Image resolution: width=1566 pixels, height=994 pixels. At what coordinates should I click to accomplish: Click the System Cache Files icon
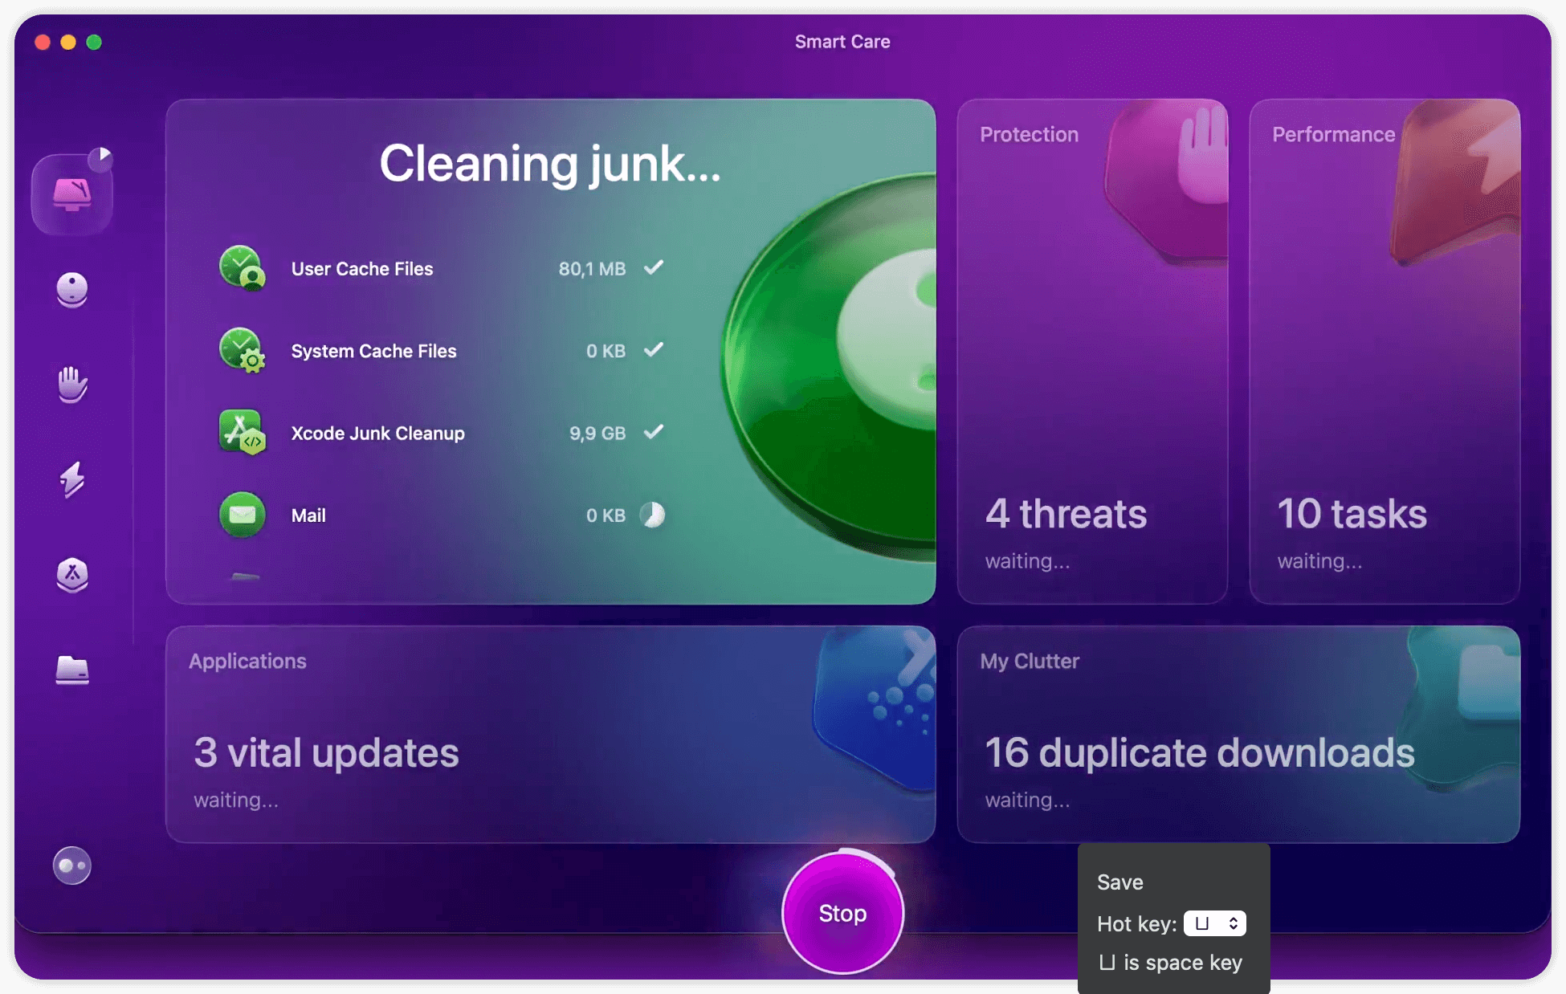(x=242, y=350)
